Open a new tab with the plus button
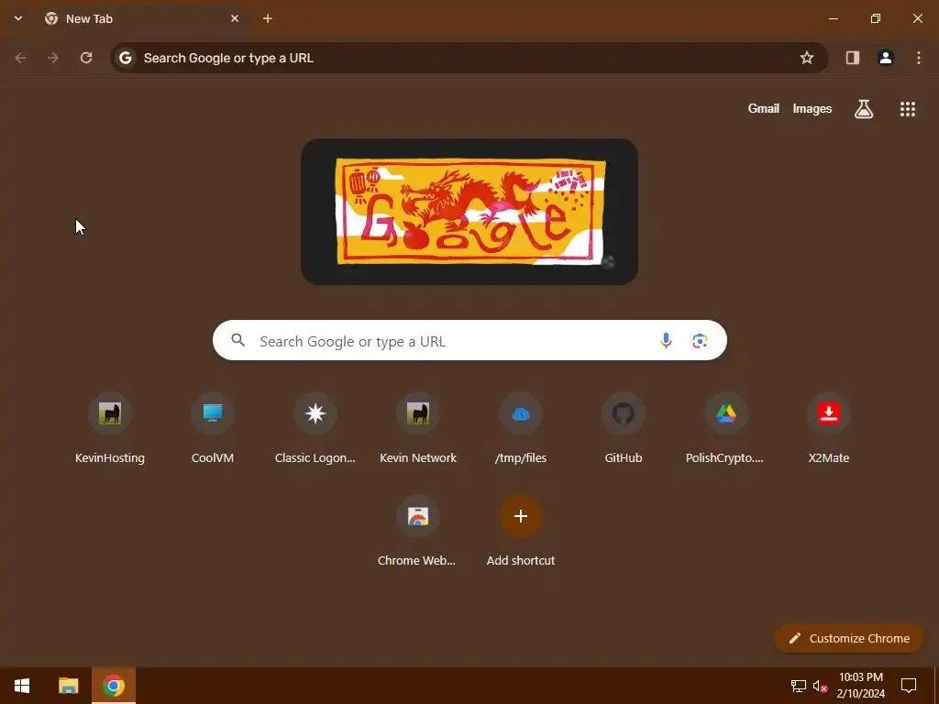The height and width of the screenshot is (704, 939). pos(268,18)
